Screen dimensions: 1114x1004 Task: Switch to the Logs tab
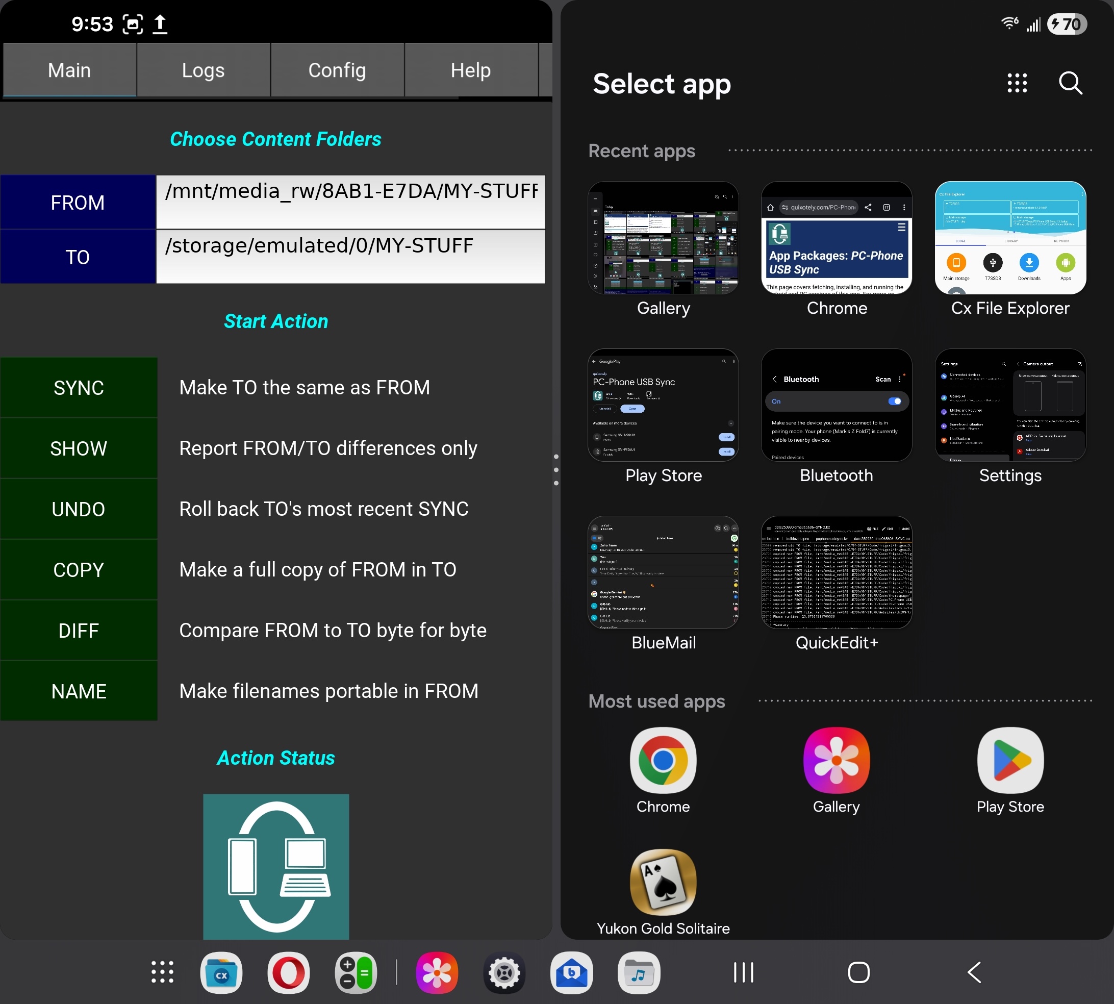(x=203, y=70)
